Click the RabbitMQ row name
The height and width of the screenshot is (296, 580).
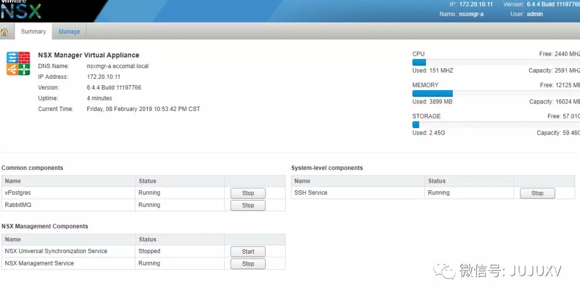coord(18,205)
